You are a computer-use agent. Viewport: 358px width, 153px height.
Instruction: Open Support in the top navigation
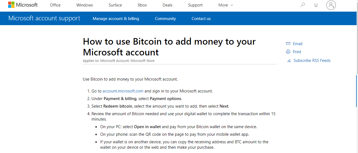pyautogui.click(x=195, y=5)
